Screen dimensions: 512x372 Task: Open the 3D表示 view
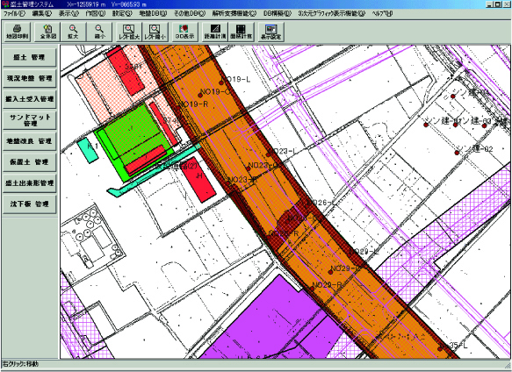tap(184, 32)
